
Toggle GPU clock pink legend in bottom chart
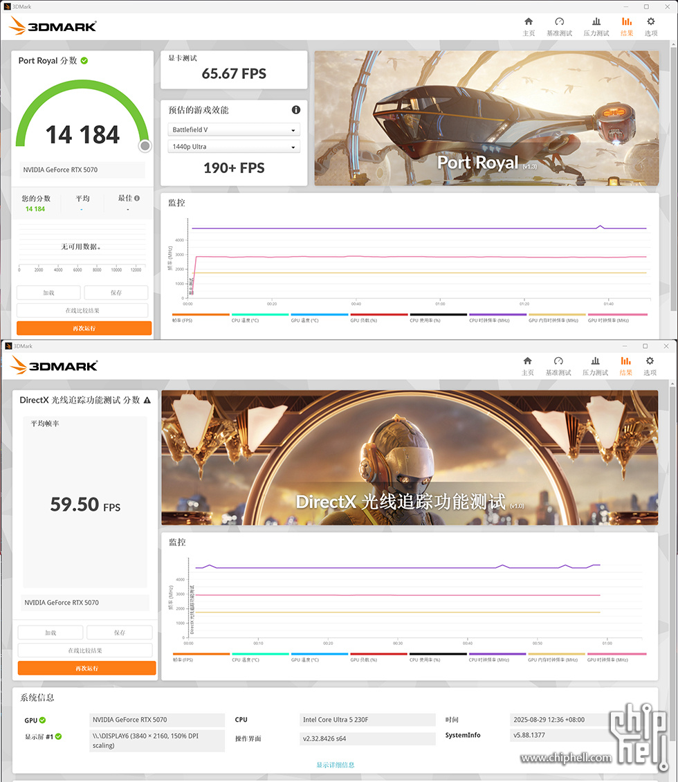[616, 657]
